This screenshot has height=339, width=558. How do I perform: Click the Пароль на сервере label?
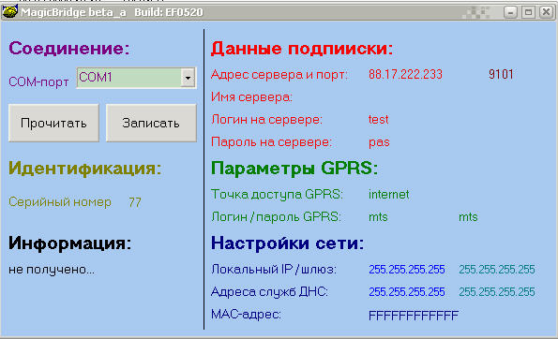tap(271, 142)
